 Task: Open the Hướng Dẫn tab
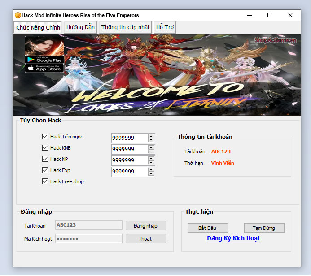pyautogui.click(x=80, y=27)
